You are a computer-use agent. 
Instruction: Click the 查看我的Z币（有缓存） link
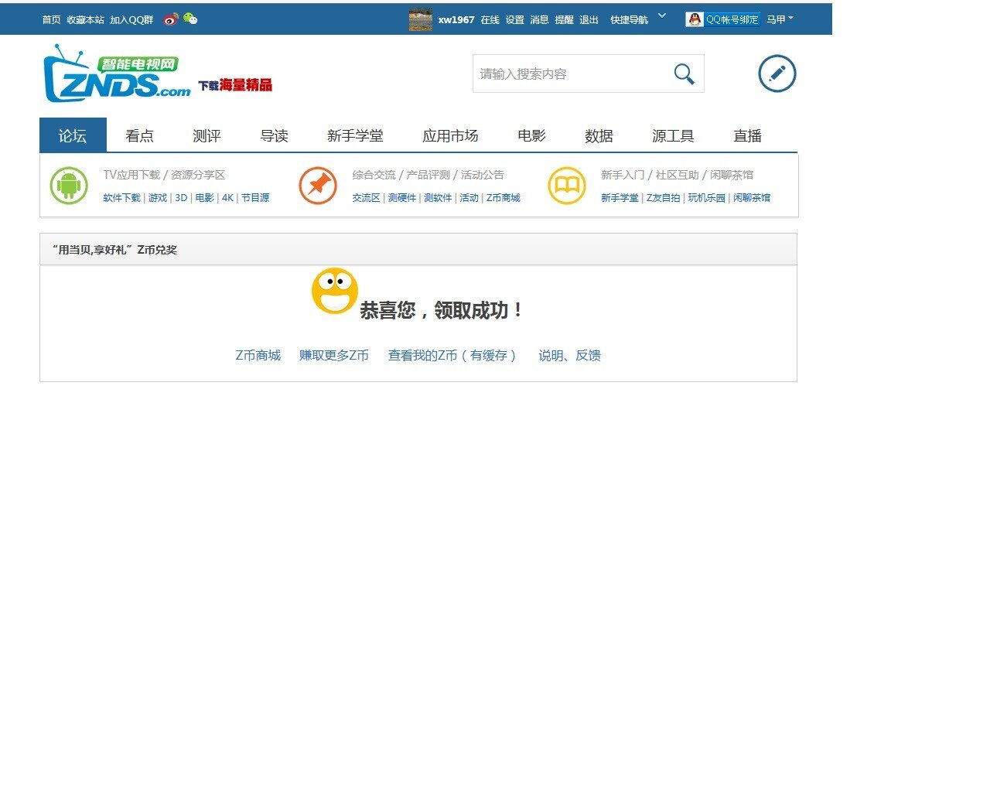(x=453, y=356)
